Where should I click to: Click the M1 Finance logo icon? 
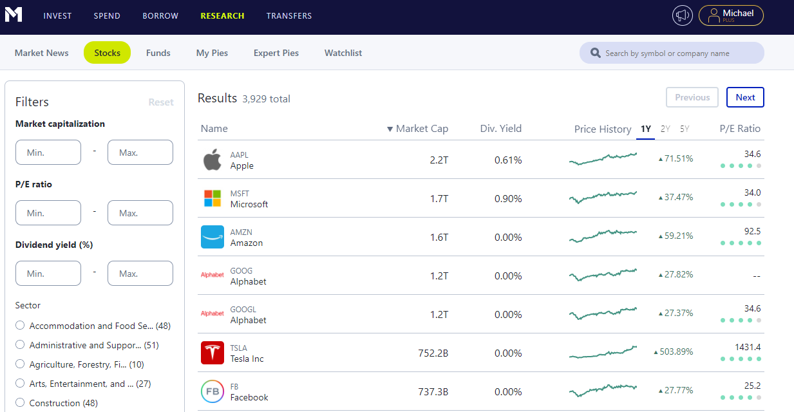(14, 15)
